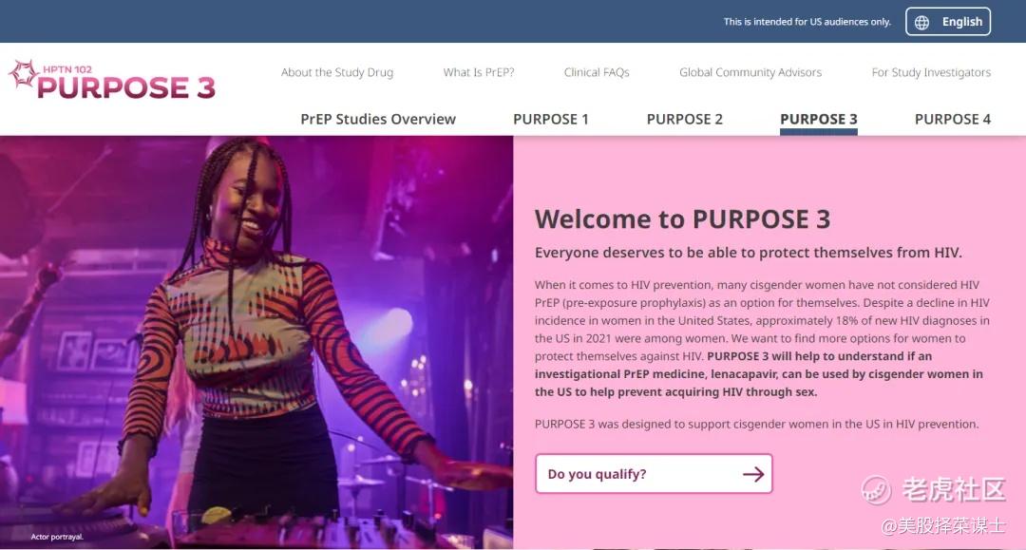Click the US audiences only notice text
This screenshot has height=550, width=1026.
[x=807, y=22]
